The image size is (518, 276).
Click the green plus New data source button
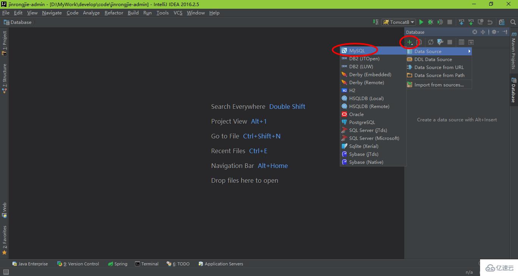pyautogui.click(x=410, y=42)
